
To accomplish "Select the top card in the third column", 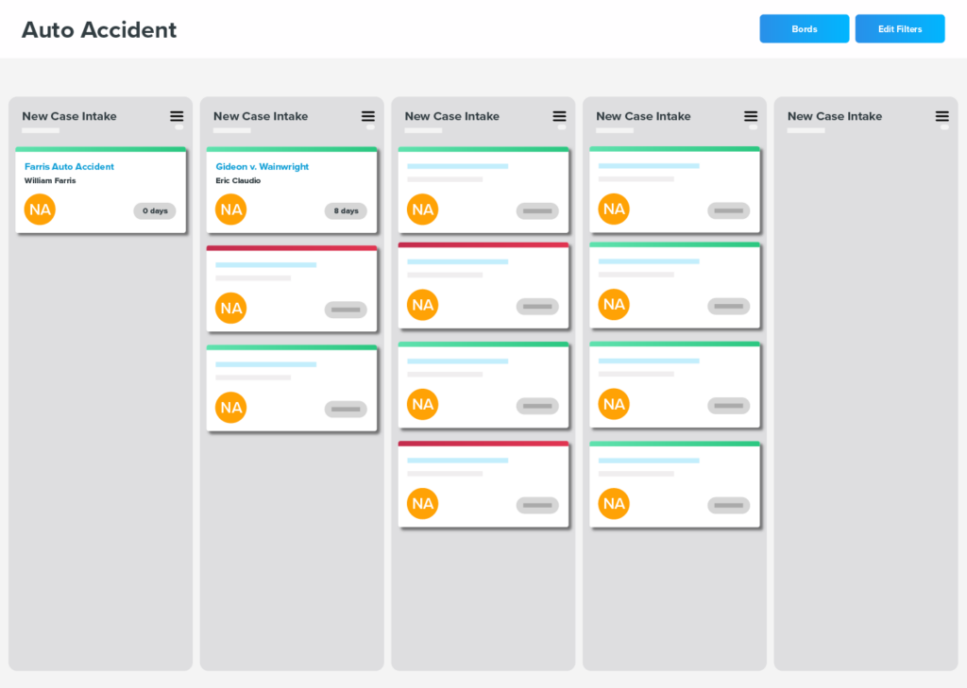I will click(483, 190).
